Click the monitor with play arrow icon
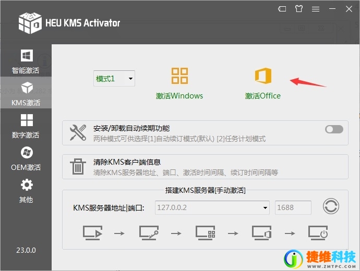The image size is (360, 271). point(92,233)
